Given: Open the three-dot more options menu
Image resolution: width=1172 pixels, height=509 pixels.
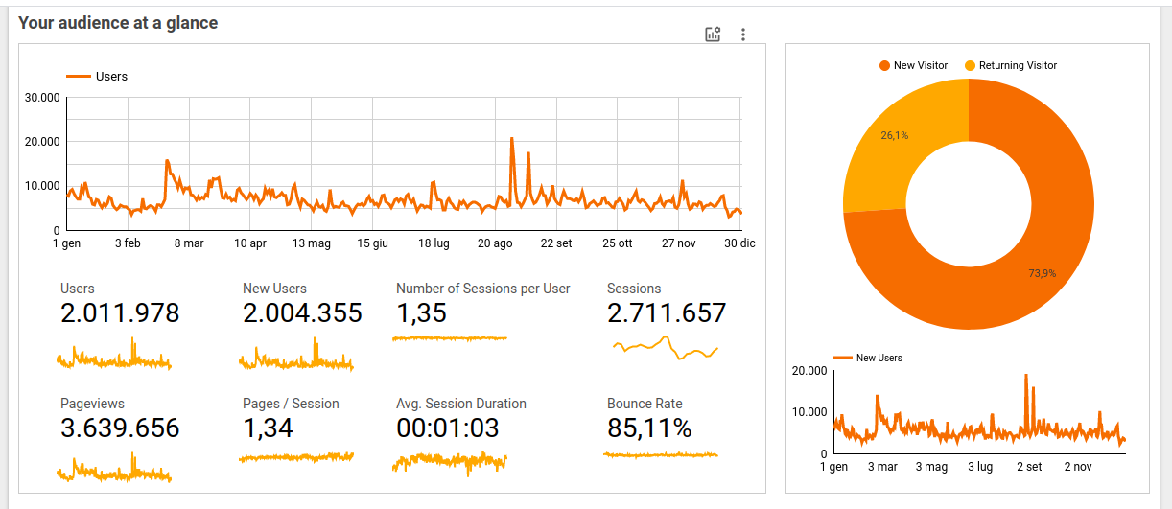Looking at the screenshot, I should 743,35.
